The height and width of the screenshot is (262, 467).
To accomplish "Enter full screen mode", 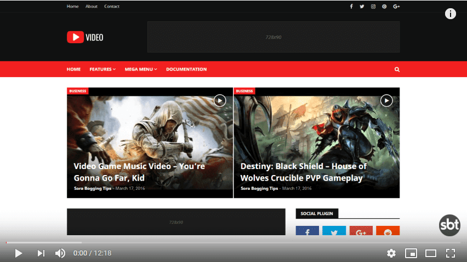I will [451, 253].
